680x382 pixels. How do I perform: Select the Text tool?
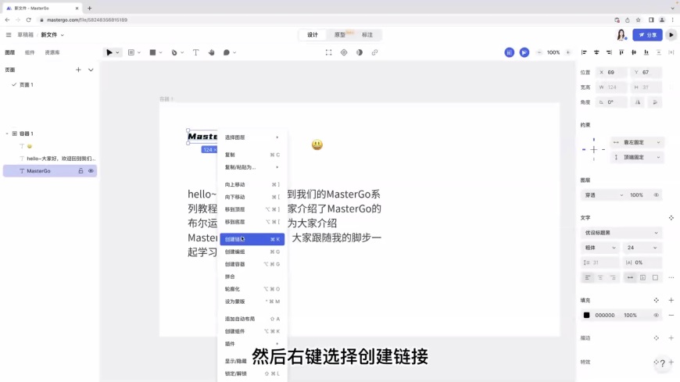(x=195, y=52)
